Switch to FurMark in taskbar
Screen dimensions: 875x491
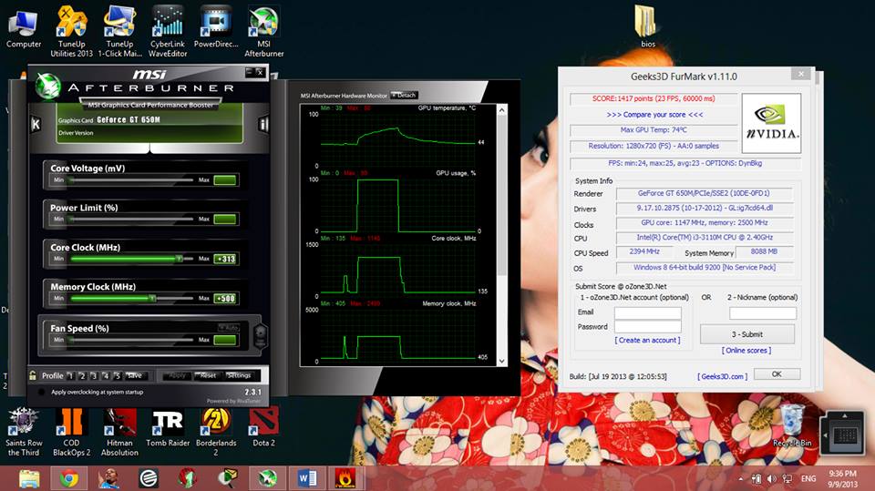[346, 479]
